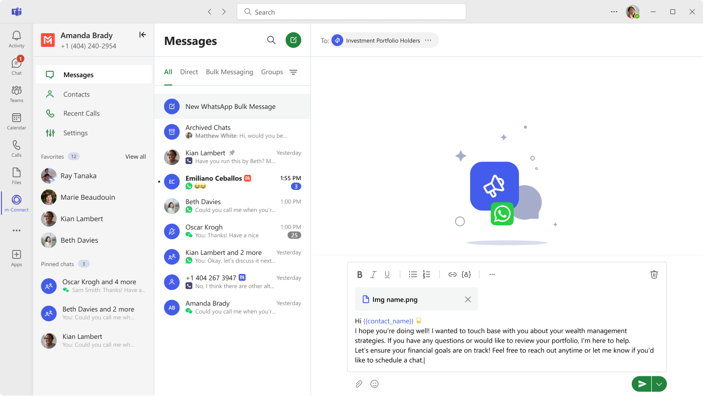Viewport: 703px width, 396px height.
Task: Go forward in Teams history
Action: 224,12
